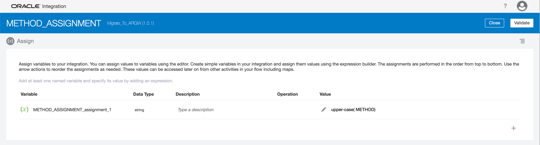Viewport: 540px width, 145px height.
Task: Open the help question mark icon
Action: coord(505,6)
